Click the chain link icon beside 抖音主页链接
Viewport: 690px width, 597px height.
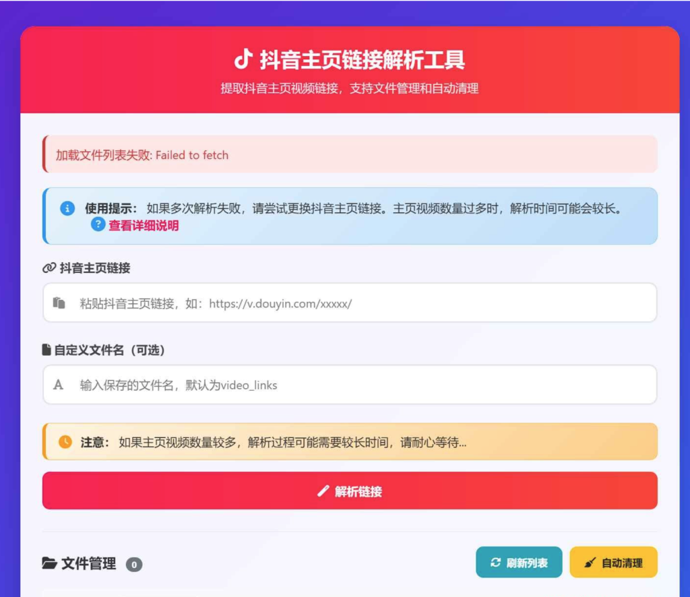[x=49, y=268]
